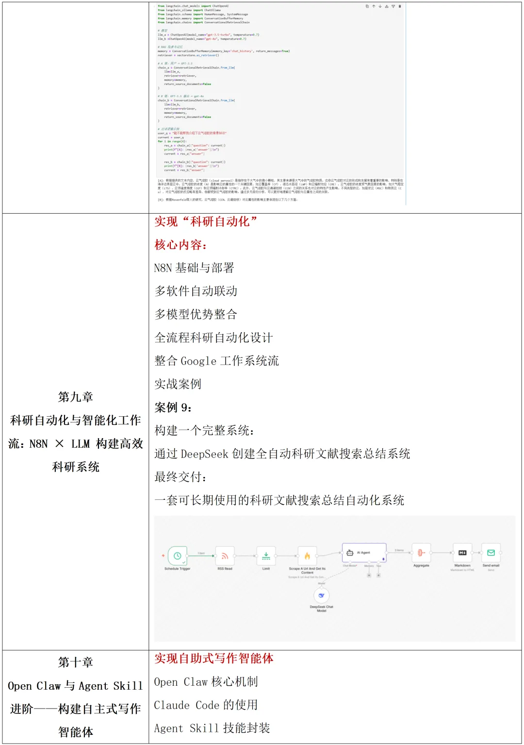Click the line 多软件自动联动

196,291
